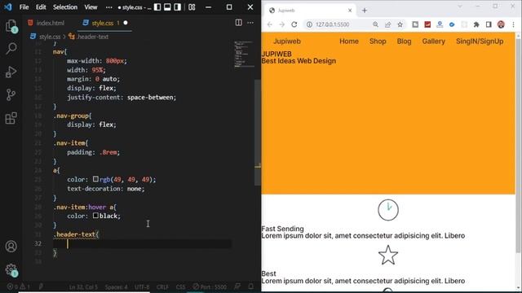Share this page icon

click(x=388, y=24)
